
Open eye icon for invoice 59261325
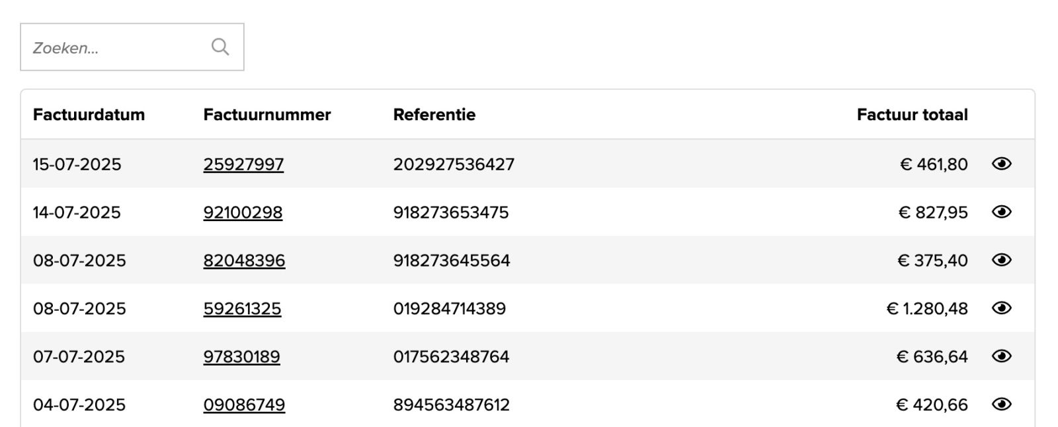tap(1001, 308)
